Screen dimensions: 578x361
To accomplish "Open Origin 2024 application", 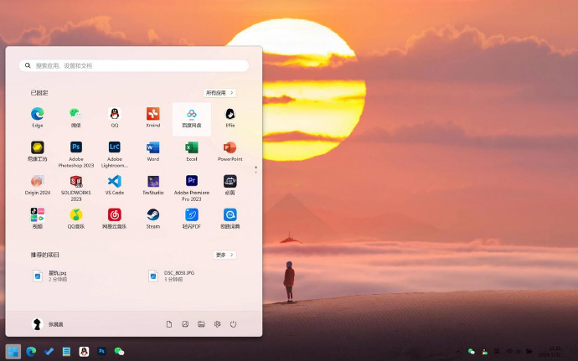I will pyautogui.click(x=38, y=181).
